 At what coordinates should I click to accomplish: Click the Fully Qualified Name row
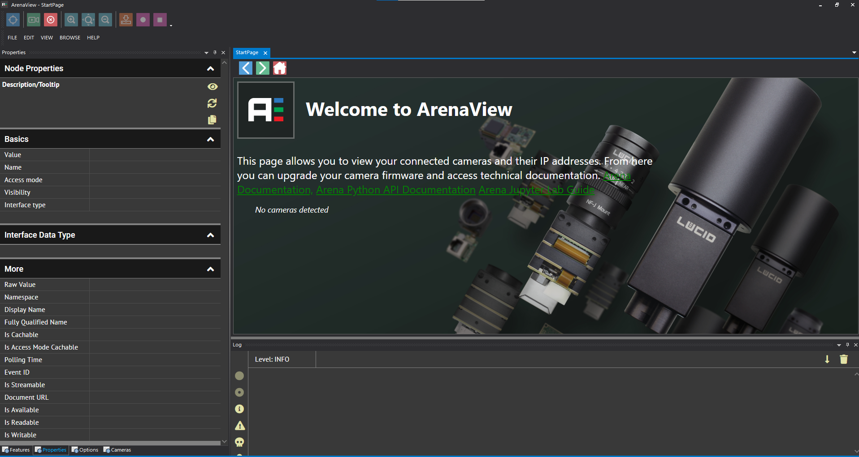click(x=110, y=322)
